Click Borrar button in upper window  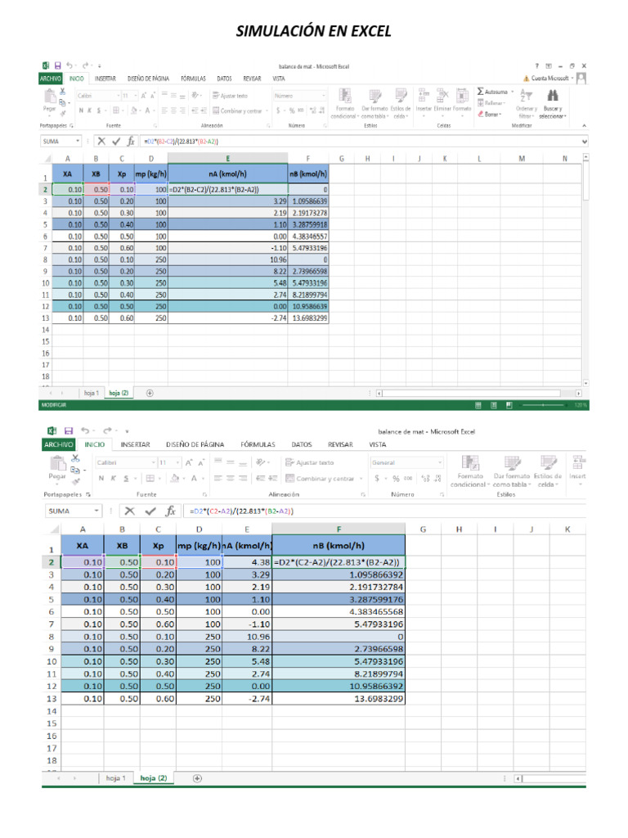tap(490, 115)
